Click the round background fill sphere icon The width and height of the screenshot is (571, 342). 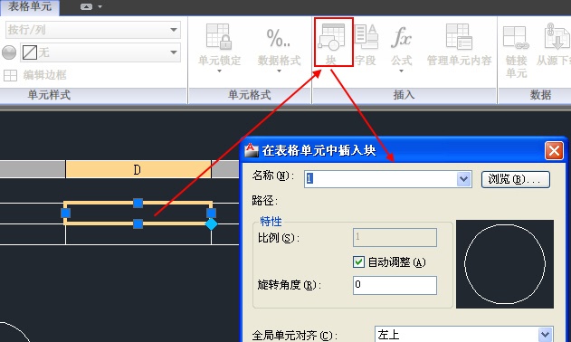click(x=9, y=52)
